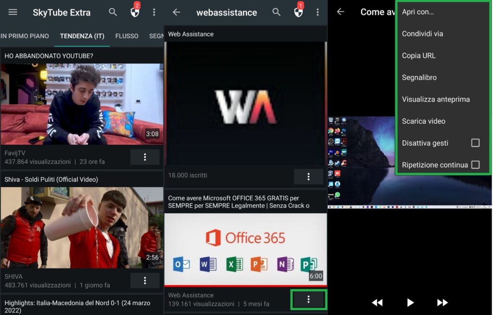Screen dimensions: 493x315
Task: Tap the Come avere Microsoft OFFICE 365 title
Action: tap(239, 202)
